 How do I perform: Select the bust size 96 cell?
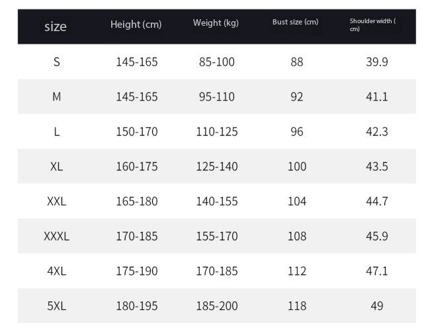click(x=297, y=132)
